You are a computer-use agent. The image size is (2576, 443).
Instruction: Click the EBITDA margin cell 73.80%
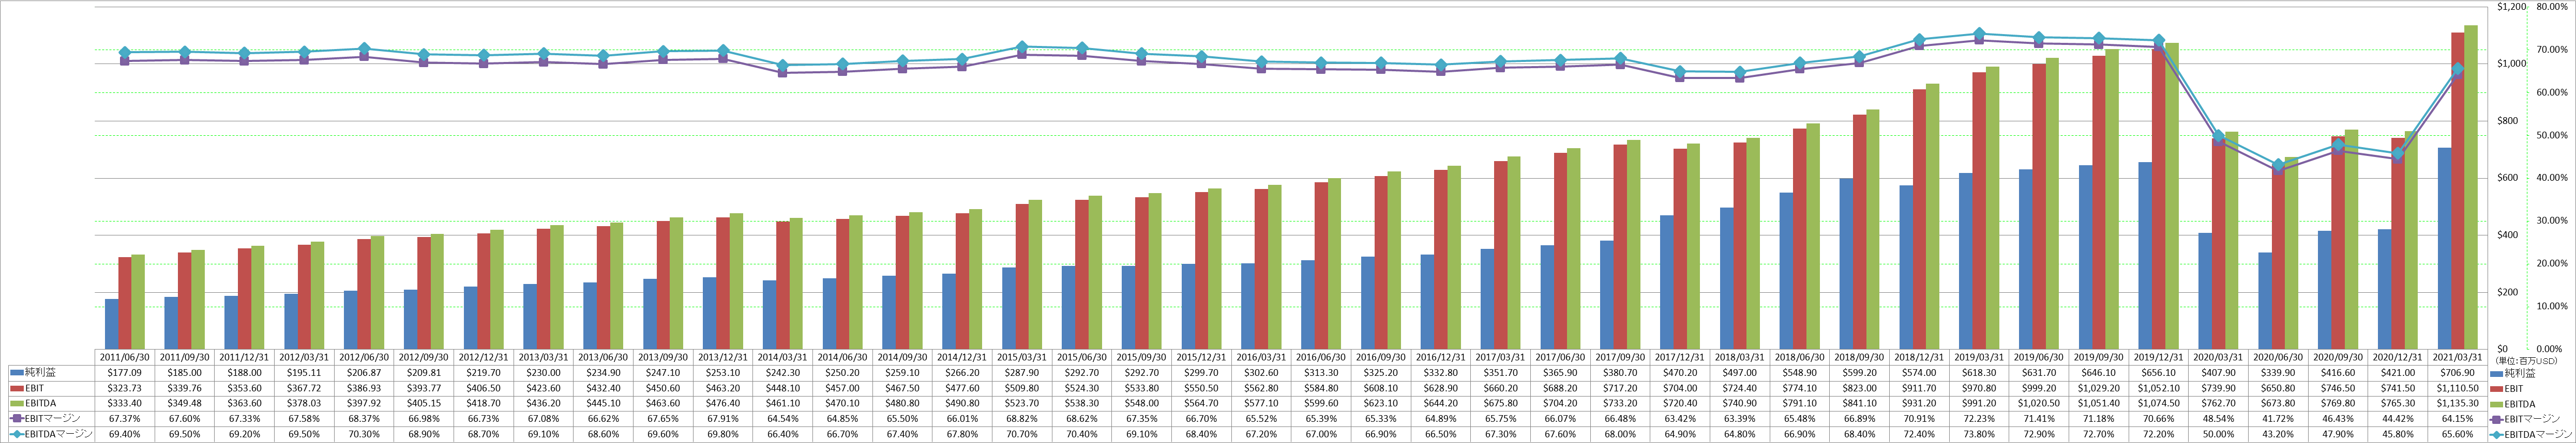point(1979,434)
